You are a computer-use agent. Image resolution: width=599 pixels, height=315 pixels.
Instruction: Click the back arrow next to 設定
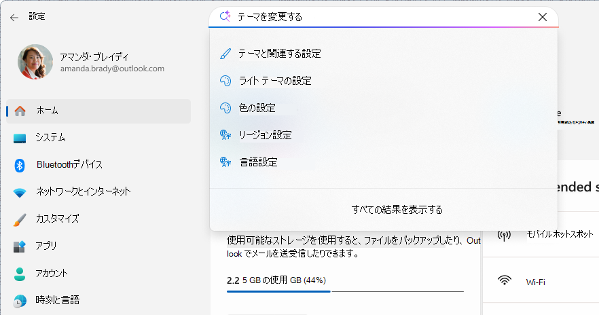tap(14, 18)
